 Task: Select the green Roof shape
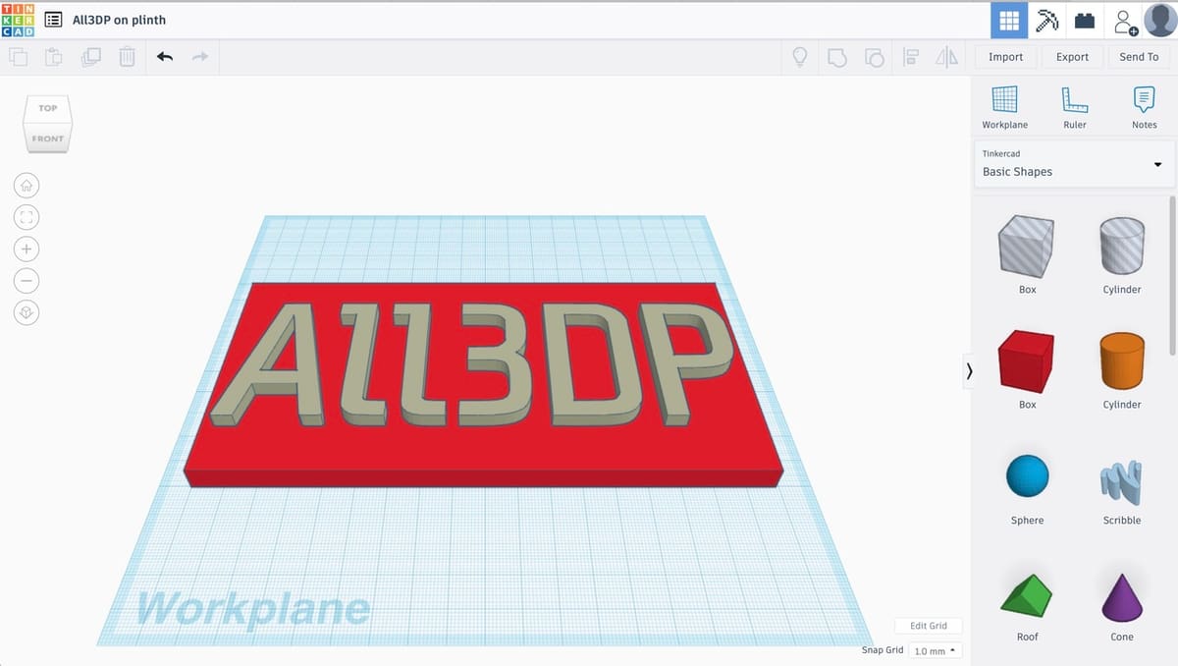pyautogui.click(x=1027, y=596)
